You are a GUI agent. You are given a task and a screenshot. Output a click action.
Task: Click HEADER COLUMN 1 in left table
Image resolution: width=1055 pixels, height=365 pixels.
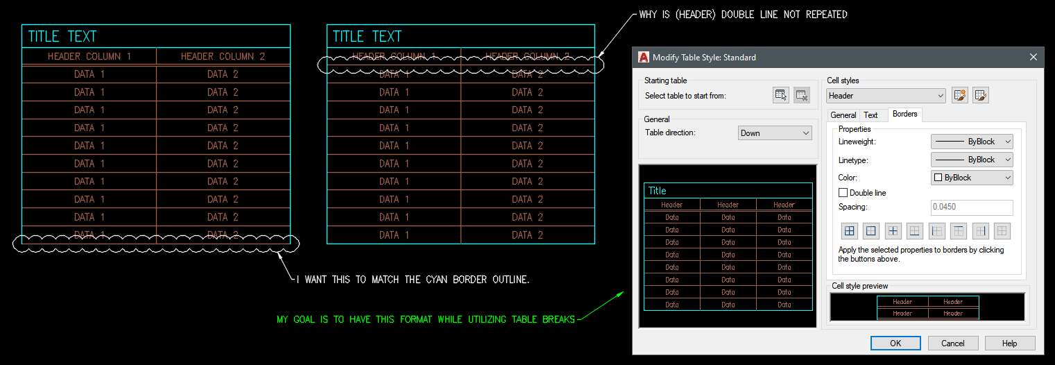pyautogui.click(x=89, y=56)
